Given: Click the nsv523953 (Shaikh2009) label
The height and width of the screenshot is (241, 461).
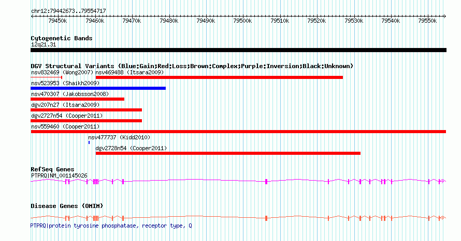Looking at the screenshot, I should (x=66, y=83).
